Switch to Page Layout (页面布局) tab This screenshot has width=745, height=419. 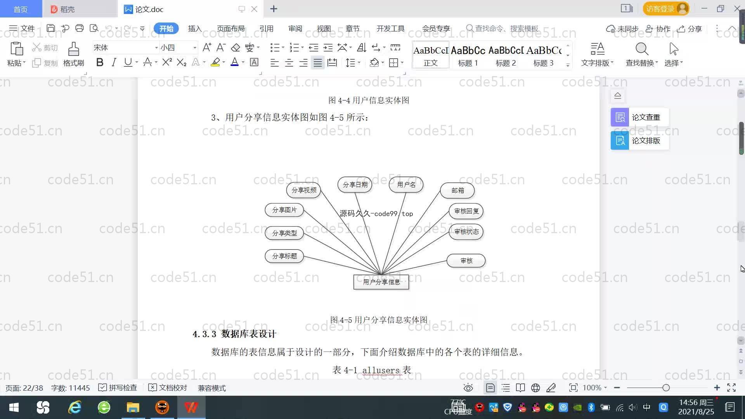(230, 28)
